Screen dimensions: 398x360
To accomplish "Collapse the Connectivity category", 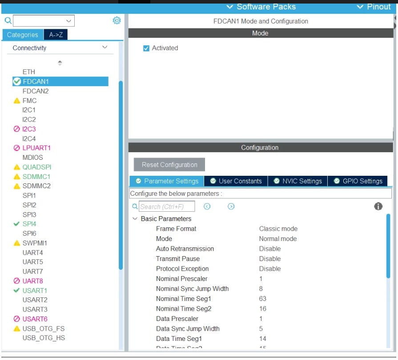I will (105, 47).
